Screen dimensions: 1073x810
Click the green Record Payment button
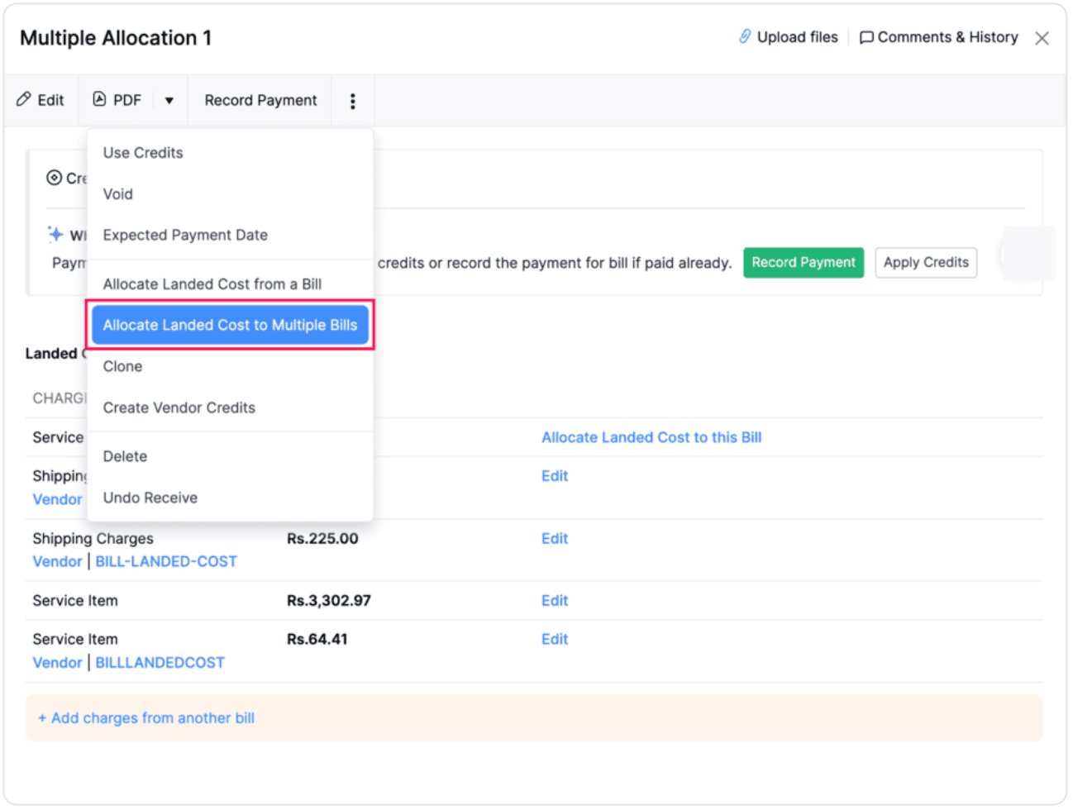click(803, 262)
